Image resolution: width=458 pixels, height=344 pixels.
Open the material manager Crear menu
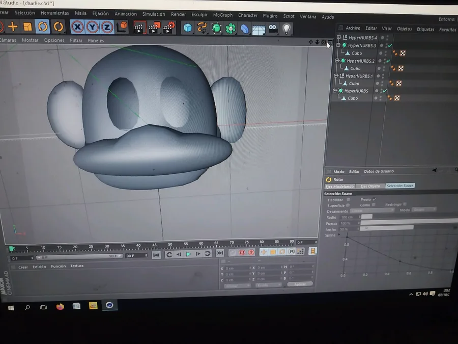click(x=23, y=267)
